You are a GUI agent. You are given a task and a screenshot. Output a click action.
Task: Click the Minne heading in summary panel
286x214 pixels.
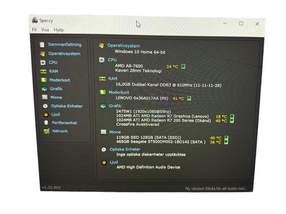coord(115,132)
